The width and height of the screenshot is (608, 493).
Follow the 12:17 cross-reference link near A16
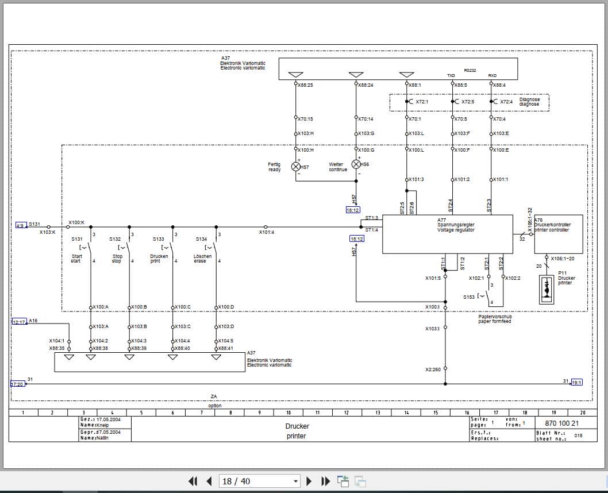coord(19,322)
